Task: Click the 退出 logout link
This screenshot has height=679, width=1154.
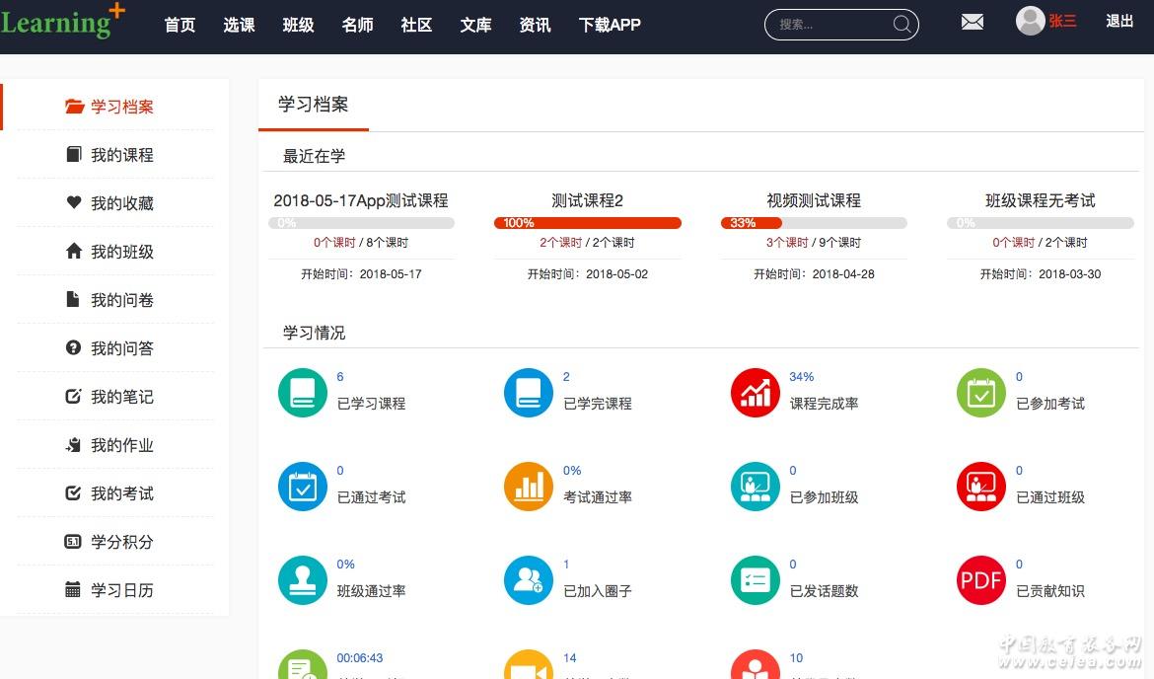Action: pyautogui.click(x=1119, y=21)
